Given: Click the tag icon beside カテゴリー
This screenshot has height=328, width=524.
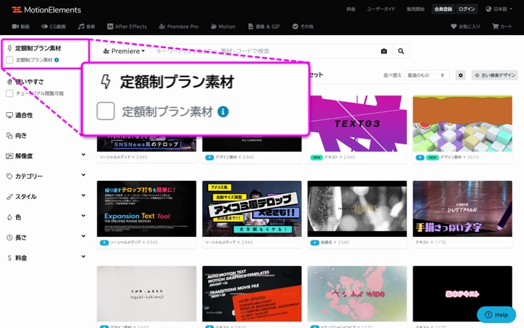Looking at the screenshot, I should click(9, 176).
